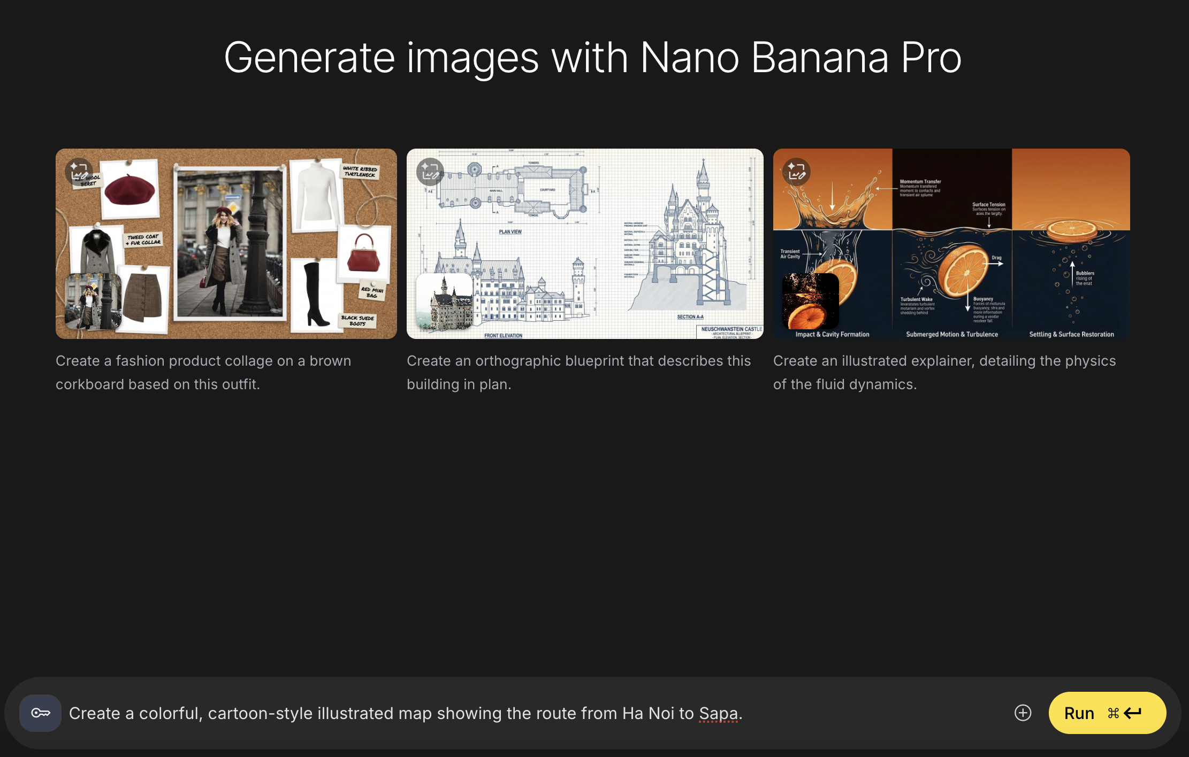Click the inset orange splash photo thumbnail
Image resolution: width=1189 pixels, height=757 pixels.
tap(810, 301)
